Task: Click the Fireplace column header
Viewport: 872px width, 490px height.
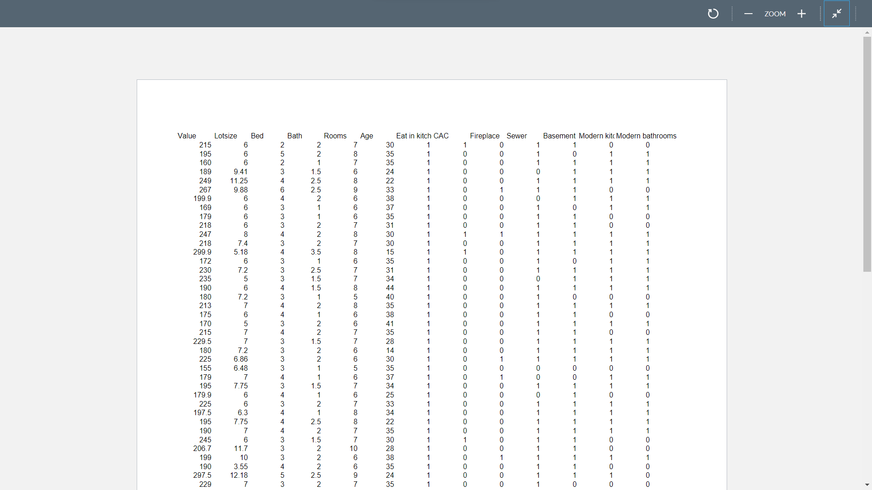Action: tap(485, 136)
